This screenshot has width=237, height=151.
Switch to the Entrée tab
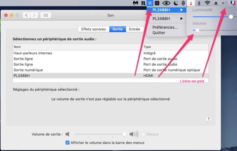tap(134, 29)
